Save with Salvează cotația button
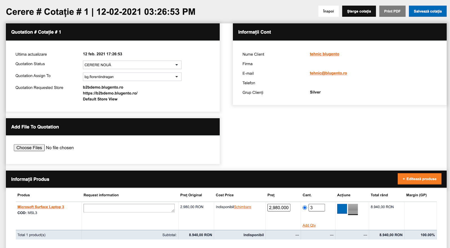Viewport: 450px width, 248px height. pyautogui.click(x=428, y=11)
